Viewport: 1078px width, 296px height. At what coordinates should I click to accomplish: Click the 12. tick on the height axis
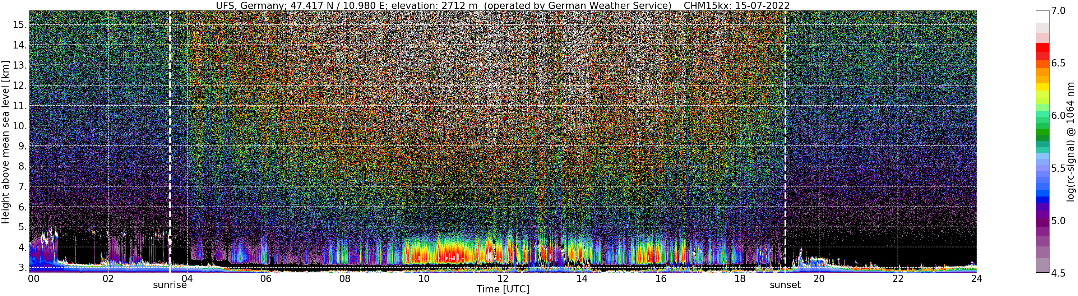pyautogui.click(x=20, y=85)
